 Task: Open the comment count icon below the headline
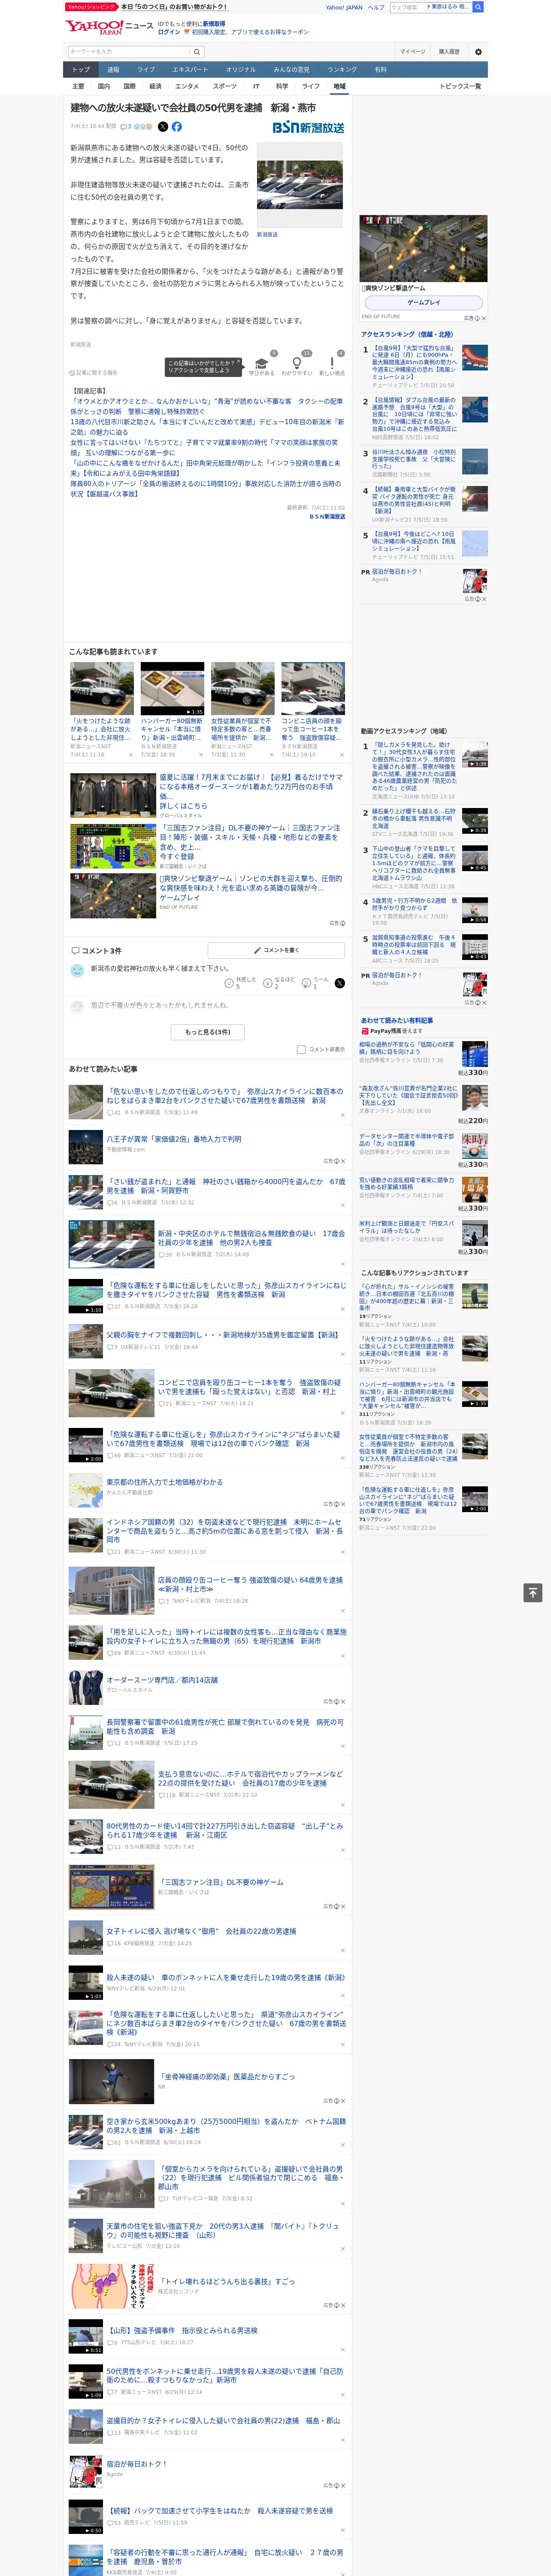tap(126, 127)
